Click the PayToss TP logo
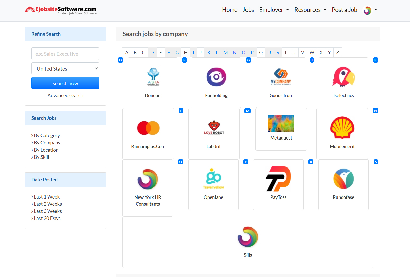The height and width of the screenshot is (277, 410). point(278,179)
